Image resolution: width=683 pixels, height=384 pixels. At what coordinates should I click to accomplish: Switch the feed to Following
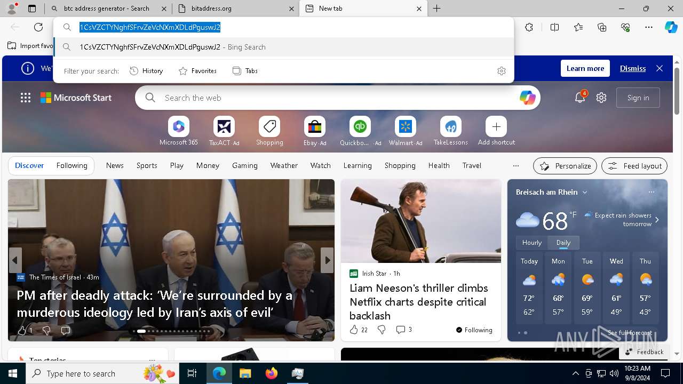tap(72, 165)
